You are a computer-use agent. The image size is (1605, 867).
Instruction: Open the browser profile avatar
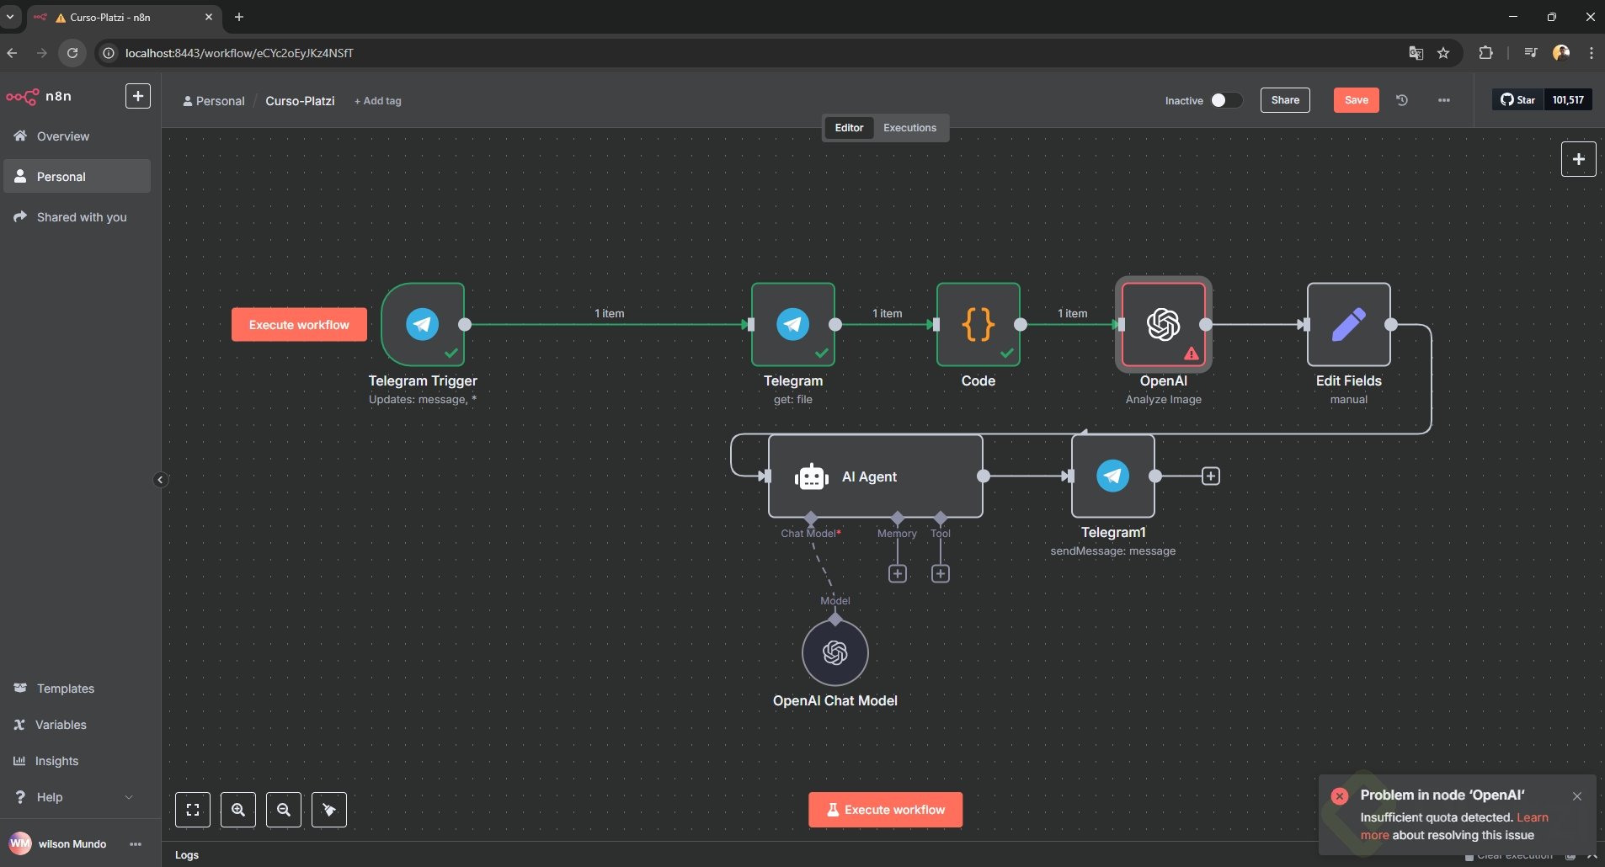[1561, 53]
